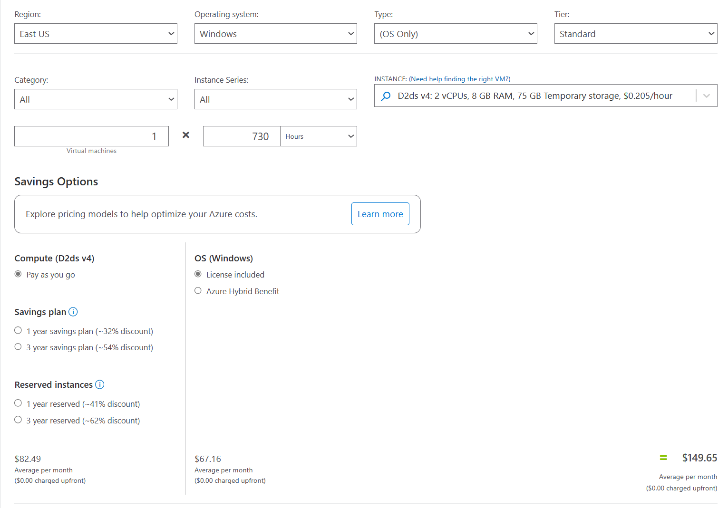Select 1 year savings plan radio
The image size is (728, 508).
tap(18, 330)
